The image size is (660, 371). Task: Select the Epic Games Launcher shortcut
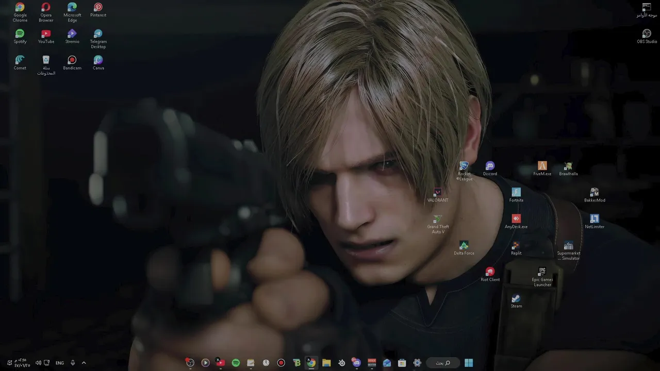pyautogui.click(x=542, y=277)
